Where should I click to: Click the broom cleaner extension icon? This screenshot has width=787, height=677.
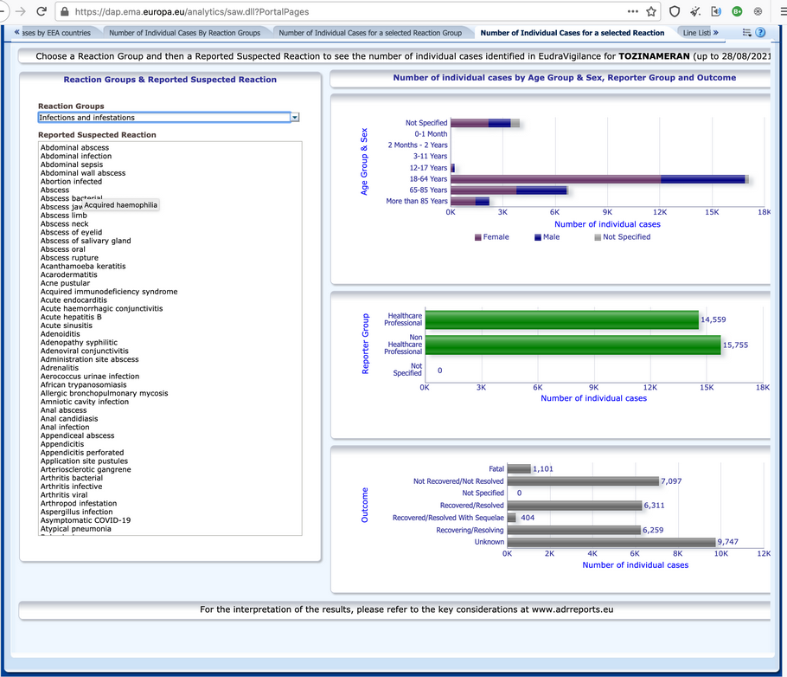pyautogui.click(x=695, y=11)
